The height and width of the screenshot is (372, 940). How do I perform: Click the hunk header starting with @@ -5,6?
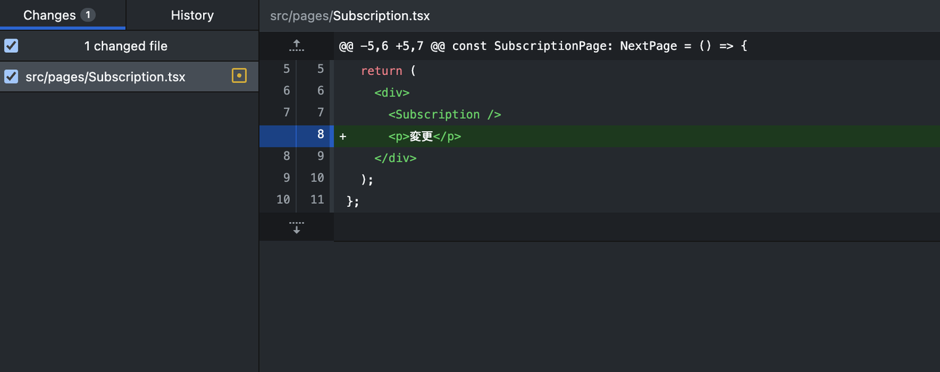pos(543,46)
